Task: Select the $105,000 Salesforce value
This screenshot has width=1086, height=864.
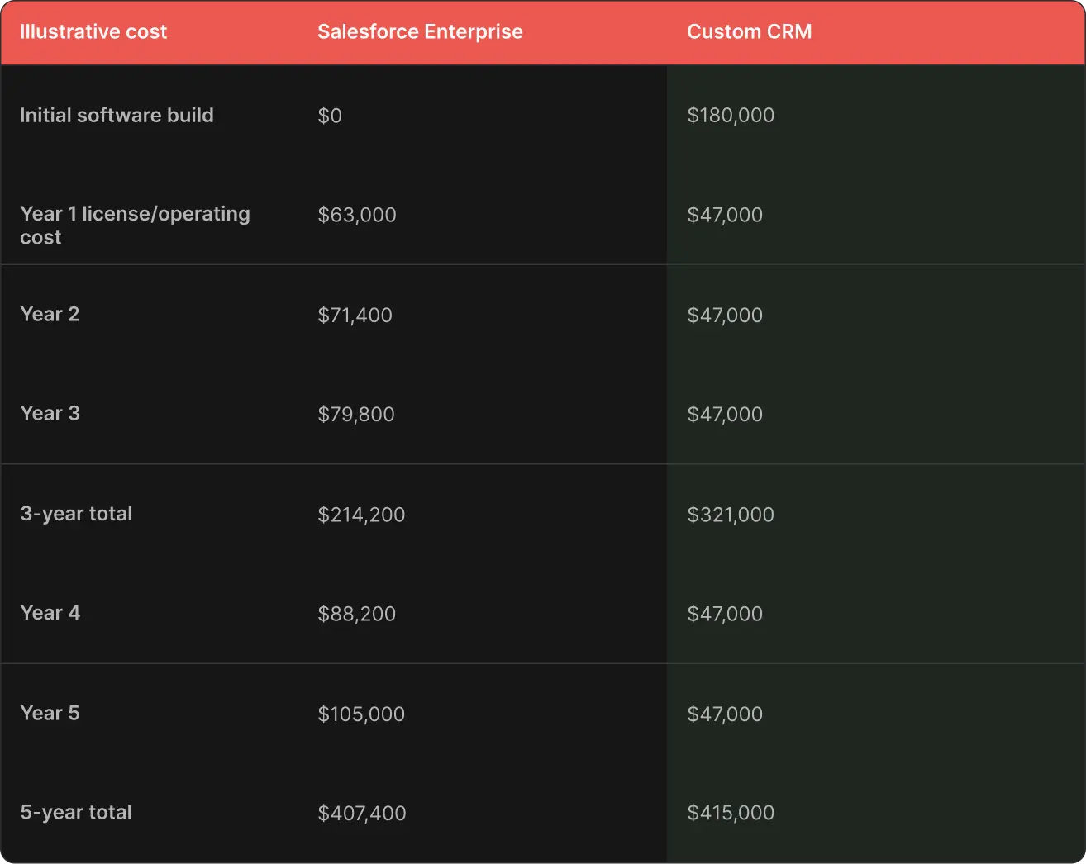Action: (x=361, y=714)
